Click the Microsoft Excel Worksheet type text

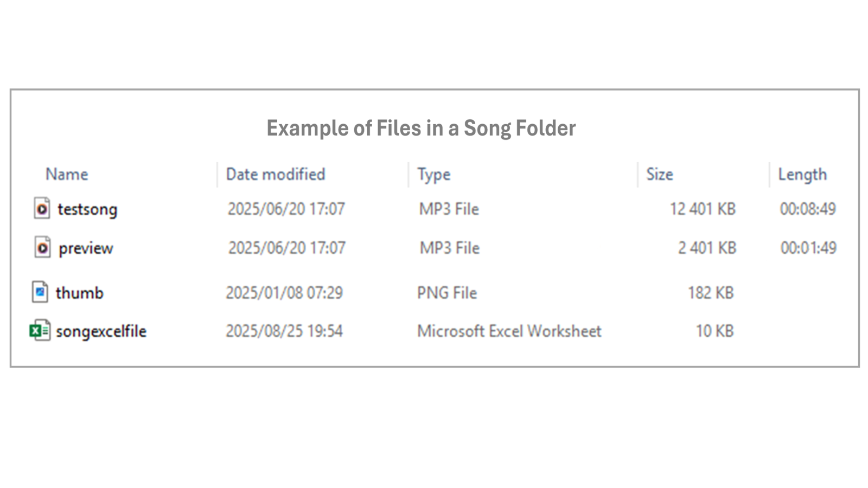(509, 331)
